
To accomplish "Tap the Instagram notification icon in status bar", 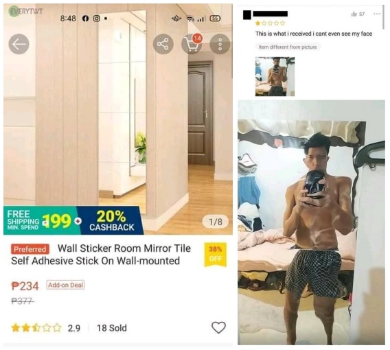I will (97, 18).
